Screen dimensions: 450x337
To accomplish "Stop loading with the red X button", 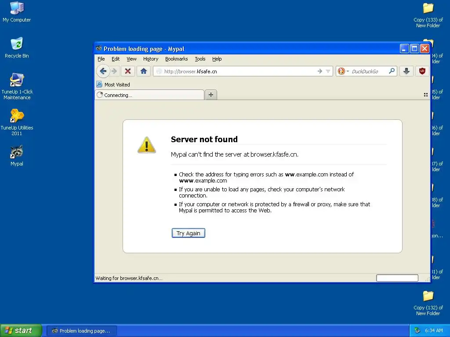I will [128, 71].
